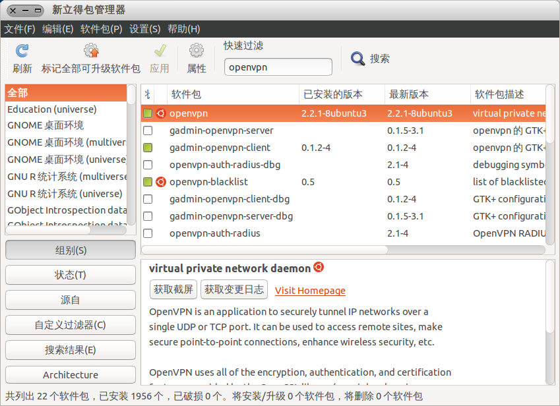The height and width of the screenshot is (406, 560).
Task: Click latest version 2.2.1-8ubuntu3 cell
Action: [420, 113]
